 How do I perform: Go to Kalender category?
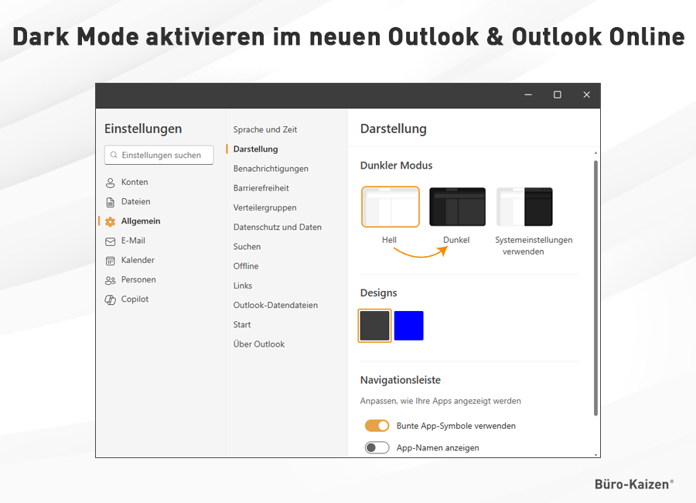[138, 260]
